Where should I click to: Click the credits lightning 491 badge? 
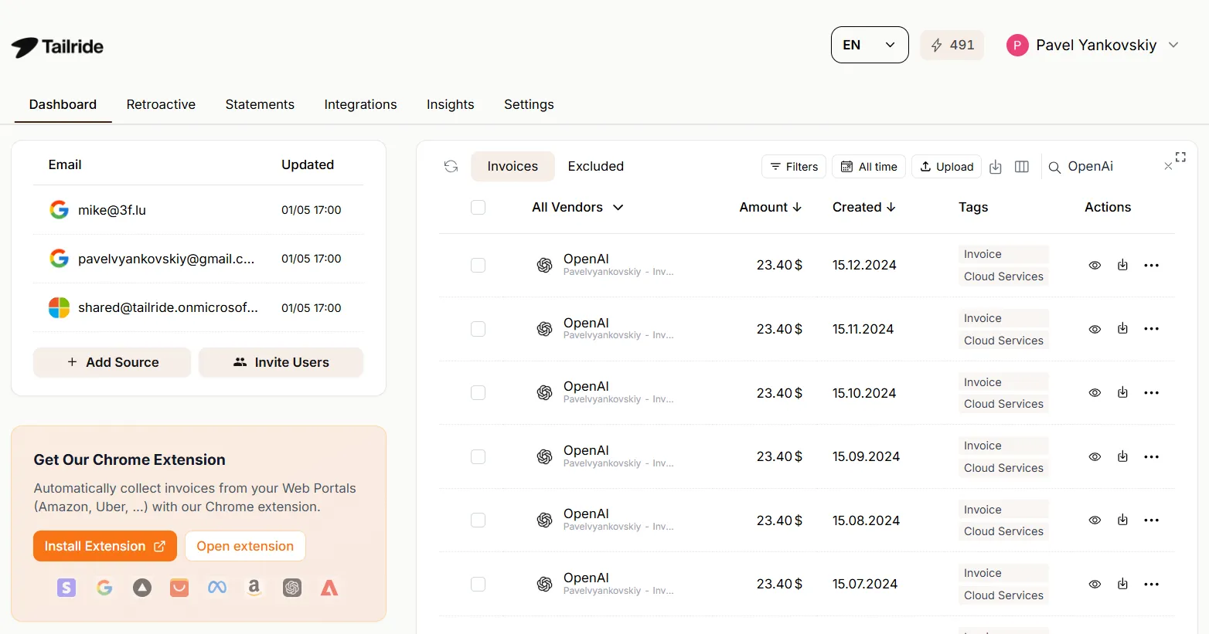(952, 46)
